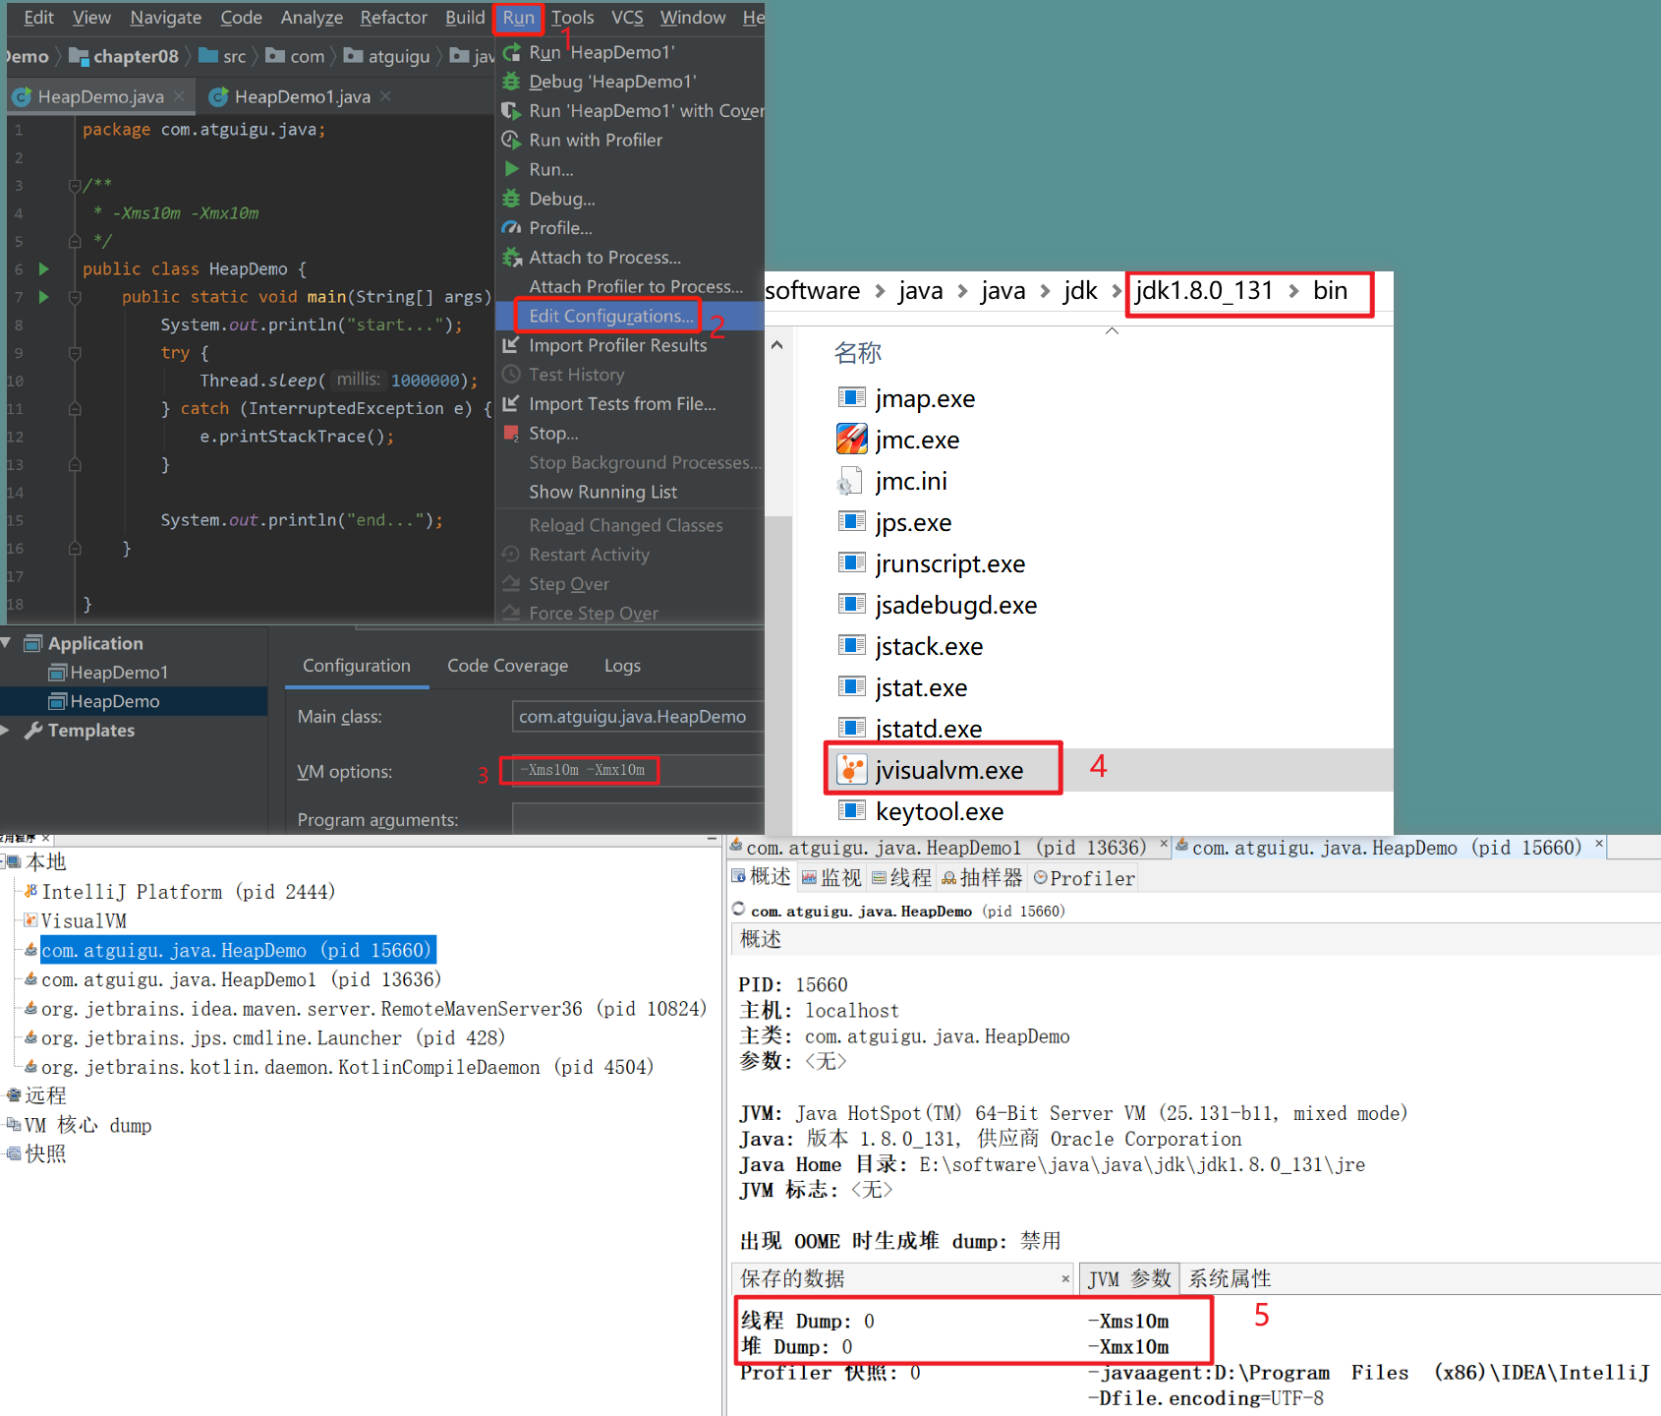Click the 快照 snapshots node icon
The height and width of the screenshot is (1416, 1661).
(14, 1153)
